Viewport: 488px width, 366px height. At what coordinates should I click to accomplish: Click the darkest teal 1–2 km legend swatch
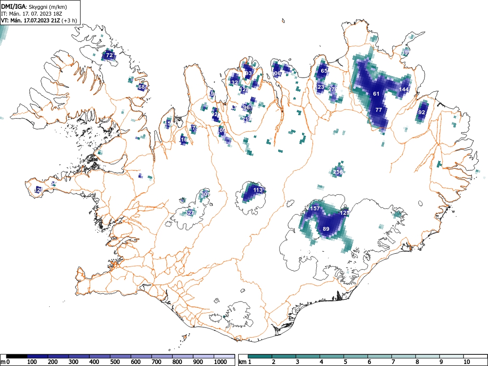(x=260, y=356)
